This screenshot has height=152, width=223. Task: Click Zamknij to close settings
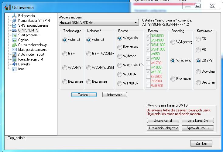point(201,144)
